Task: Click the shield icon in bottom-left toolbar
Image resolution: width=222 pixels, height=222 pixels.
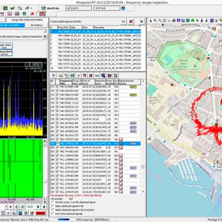Action: [x=26, y=213]
